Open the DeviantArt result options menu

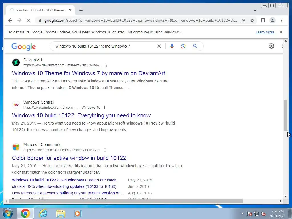tap(106, 65)
